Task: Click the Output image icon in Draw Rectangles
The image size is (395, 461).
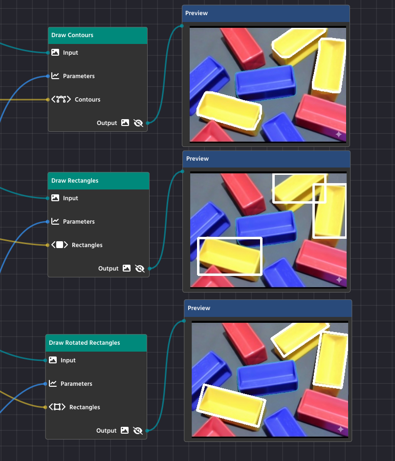Action: [x=127, y=268]
